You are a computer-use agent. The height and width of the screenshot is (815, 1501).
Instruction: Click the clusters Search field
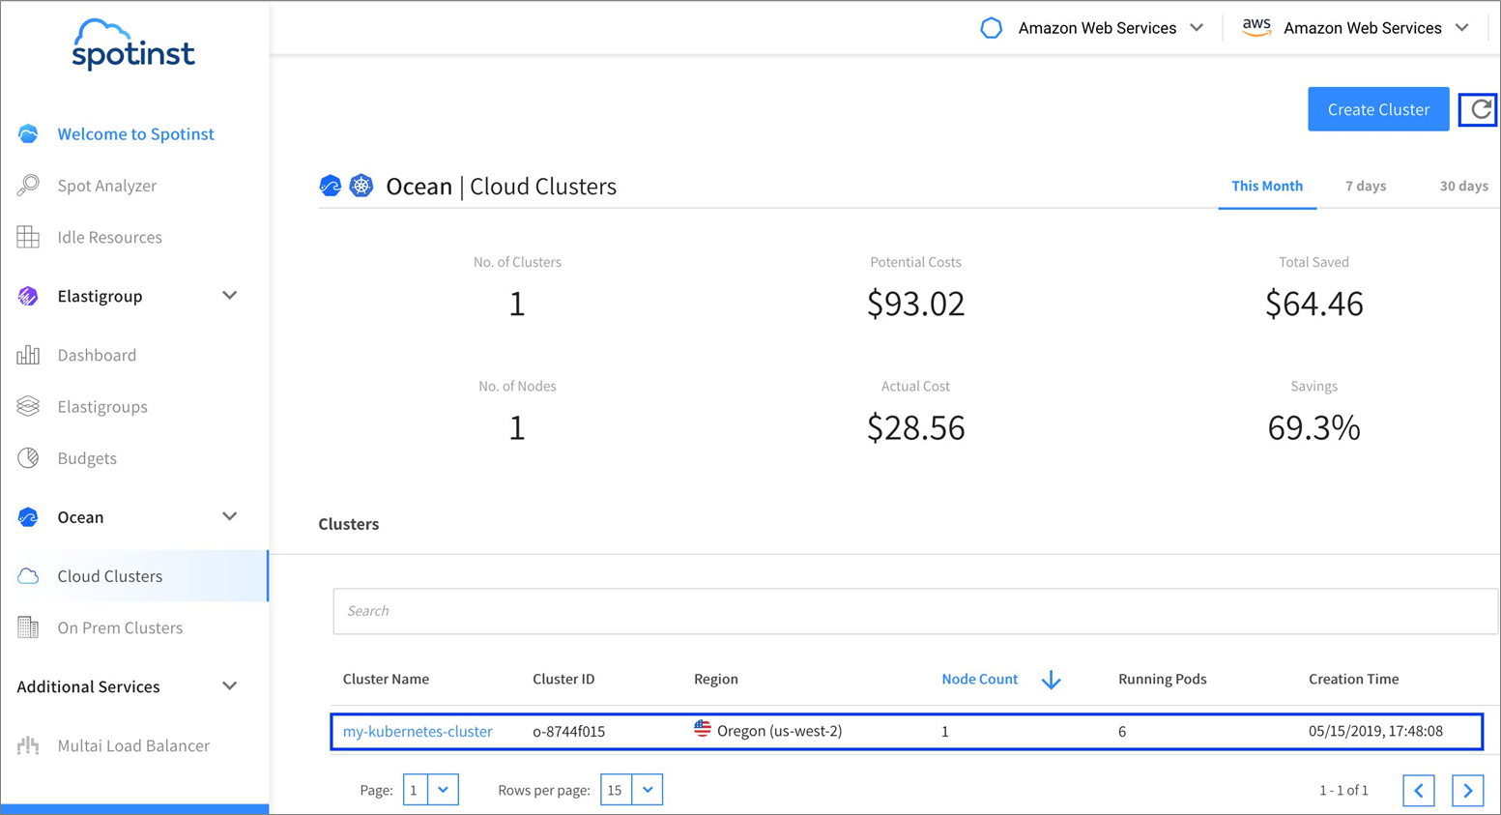913,611
